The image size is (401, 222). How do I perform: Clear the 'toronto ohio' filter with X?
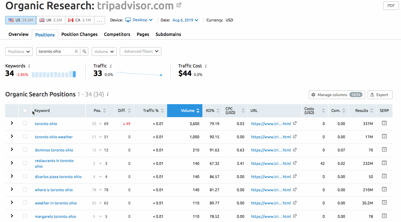tap(76, 51)
